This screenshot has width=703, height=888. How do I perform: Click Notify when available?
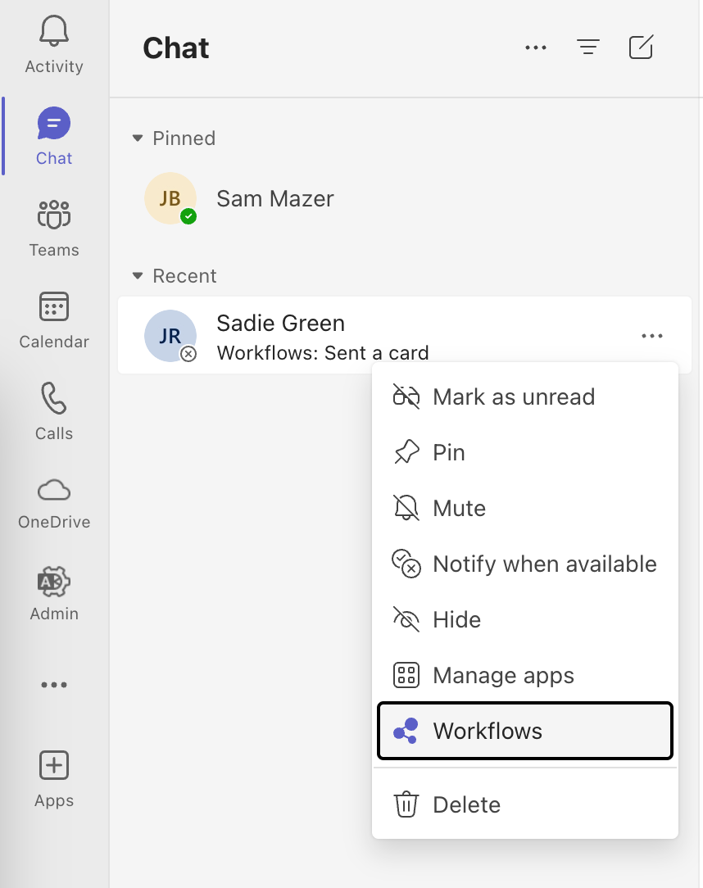[x=544, y=564]
